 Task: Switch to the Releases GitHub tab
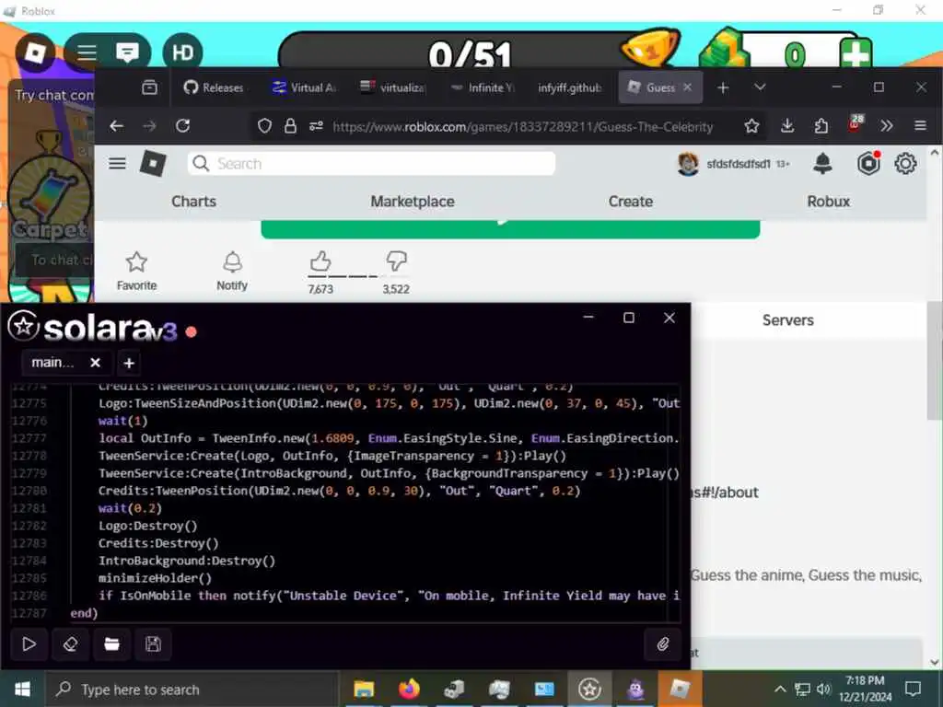tap(214, 87)
